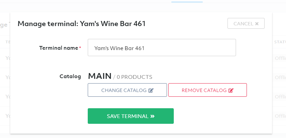The image size is (286, 138).
Task: Click the Manage terminal dialog title
Action: [x=82, y=24]
